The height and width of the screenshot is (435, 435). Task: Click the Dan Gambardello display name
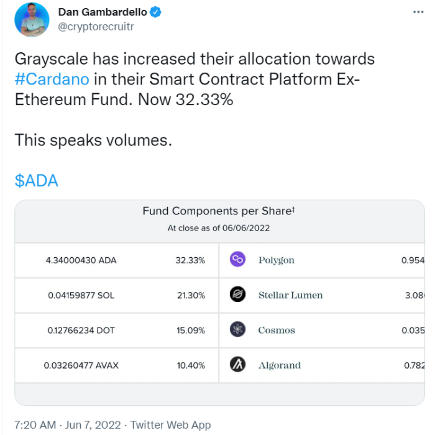(x=103, y=12)
